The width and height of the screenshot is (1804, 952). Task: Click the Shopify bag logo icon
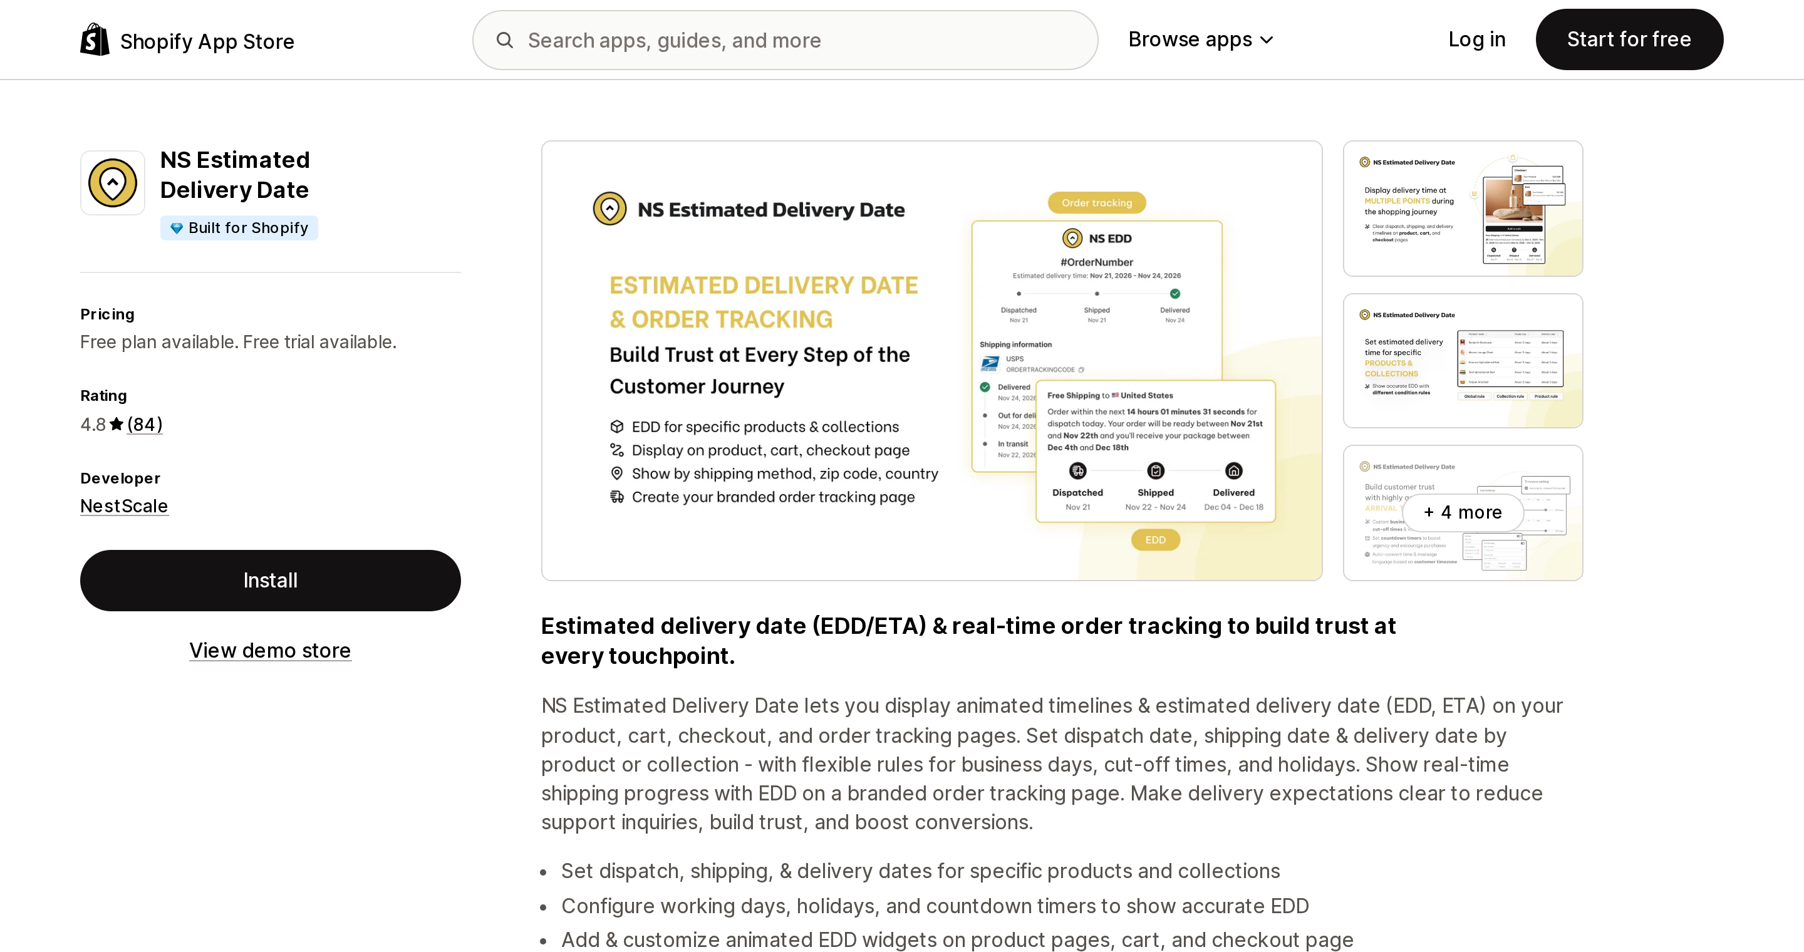(95, 40)
